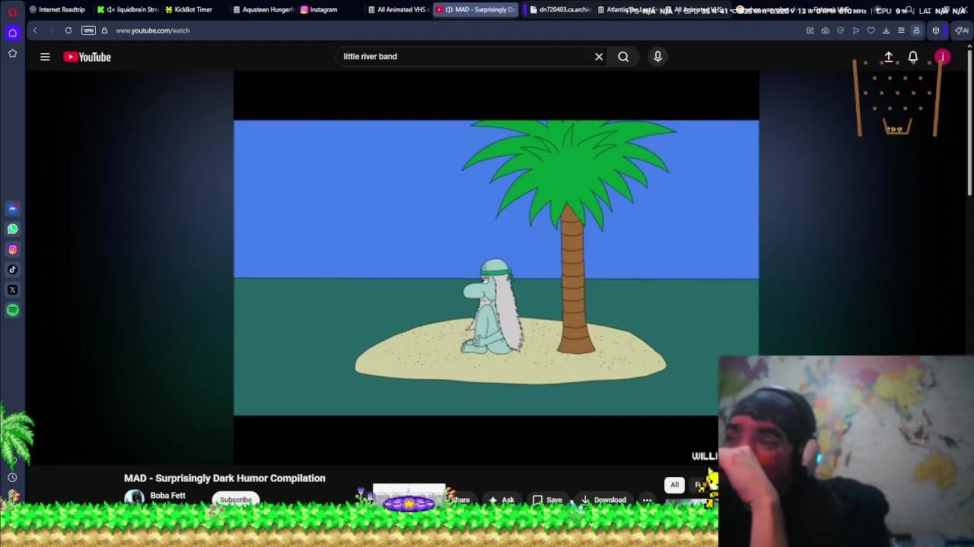The image size is (974, 547).
Task: Select the 'All' filter chip
Action: pos(674,485)
